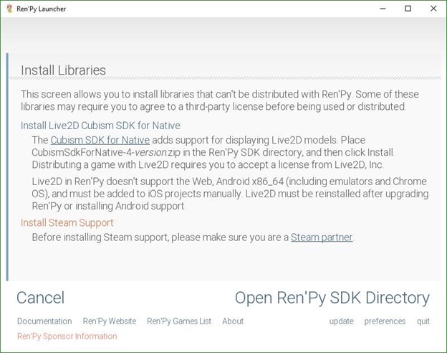
Task: Close the Ren'Py Launcher window
Action: (x=433, y=9)
